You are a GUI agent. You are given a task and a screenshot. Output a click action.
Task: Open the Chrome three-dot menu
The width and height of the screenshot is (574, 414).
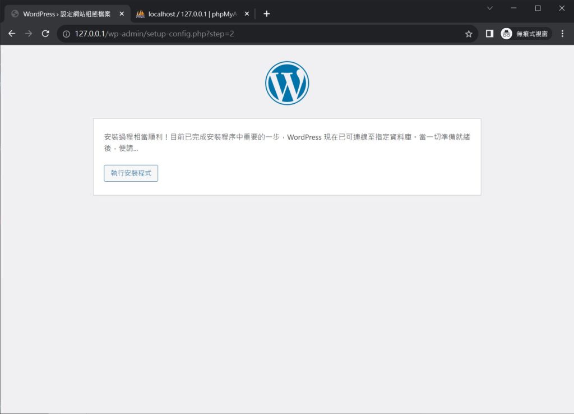(562, 34)
